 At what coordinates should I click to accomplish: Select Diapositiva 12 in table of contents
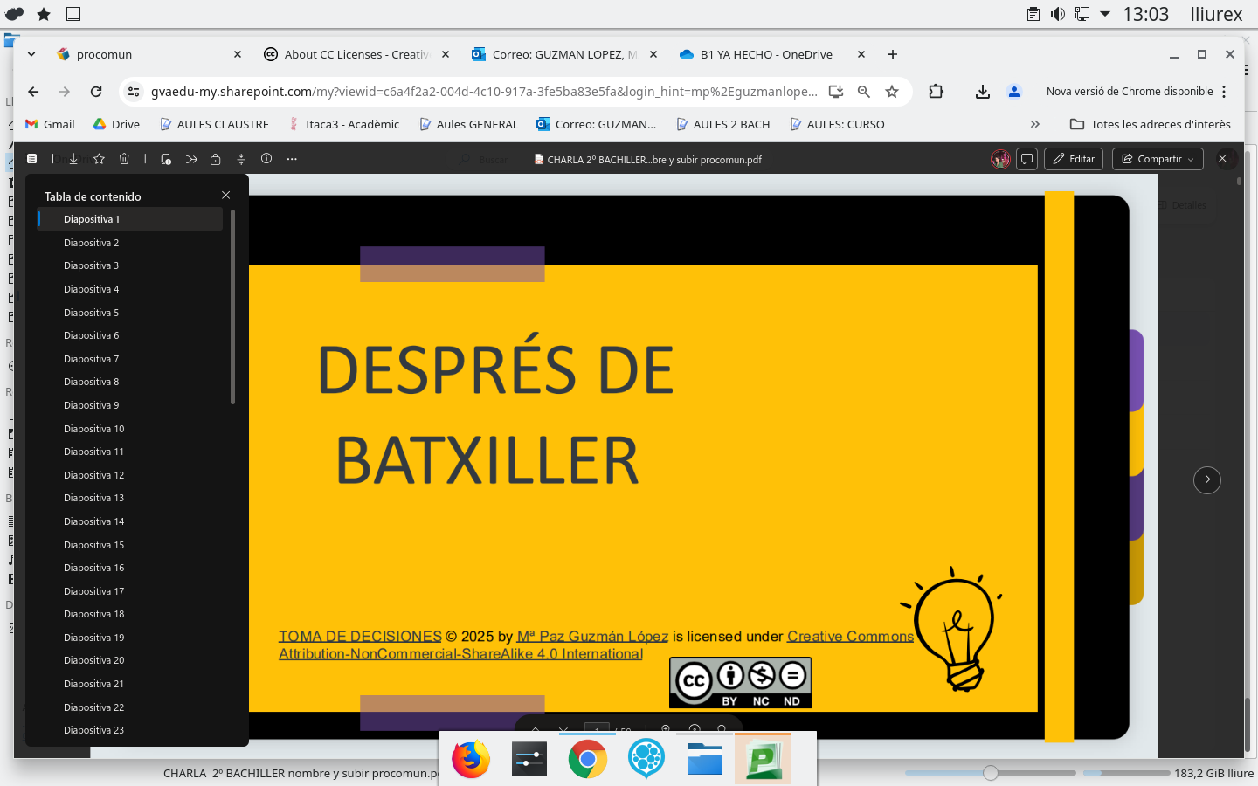pyautogui.click(x=94, y=475)
